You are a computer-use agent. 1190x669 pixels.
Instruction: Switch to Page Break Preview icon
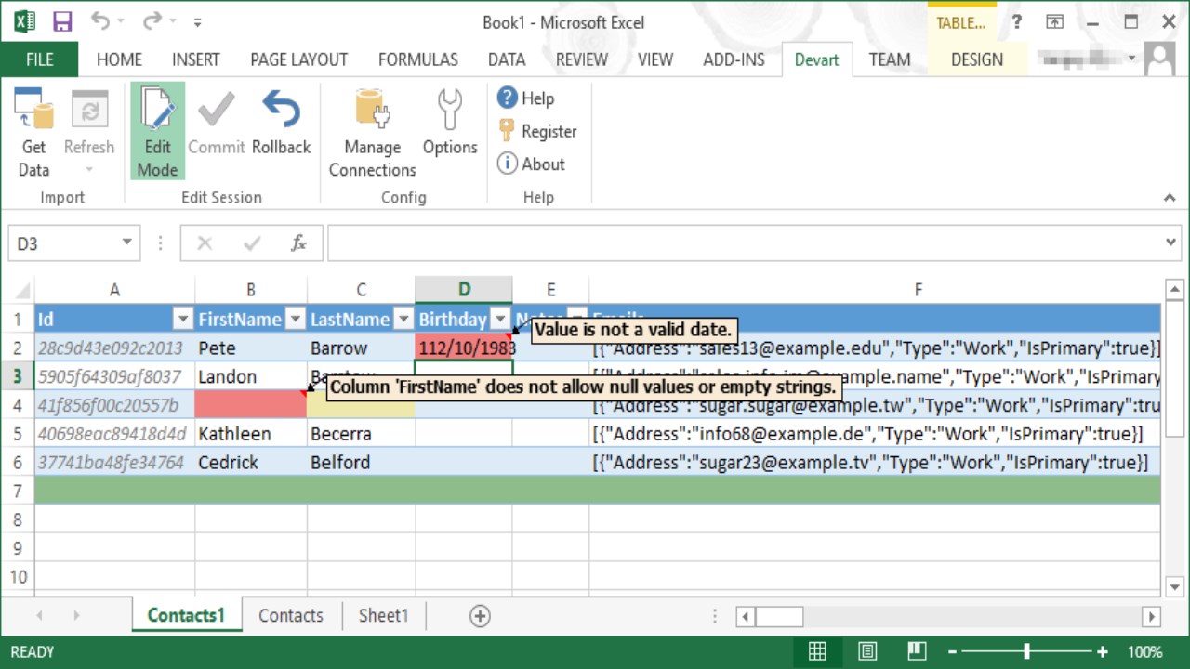(917, 650)
